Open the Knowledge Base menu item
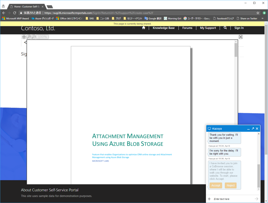The image size is (268, 203). click(164, 28)
